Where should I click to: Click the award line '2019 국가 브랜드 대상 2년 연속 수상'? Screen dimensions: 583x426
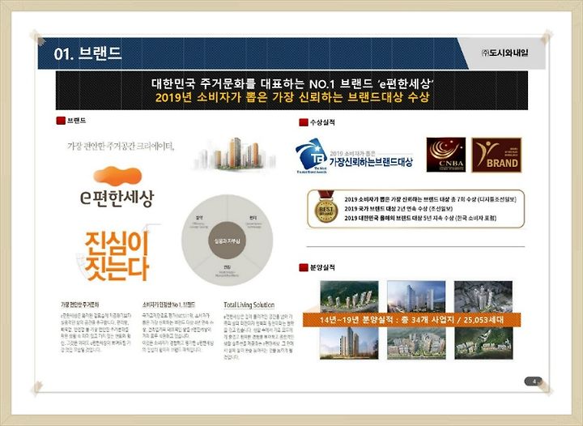398,209
